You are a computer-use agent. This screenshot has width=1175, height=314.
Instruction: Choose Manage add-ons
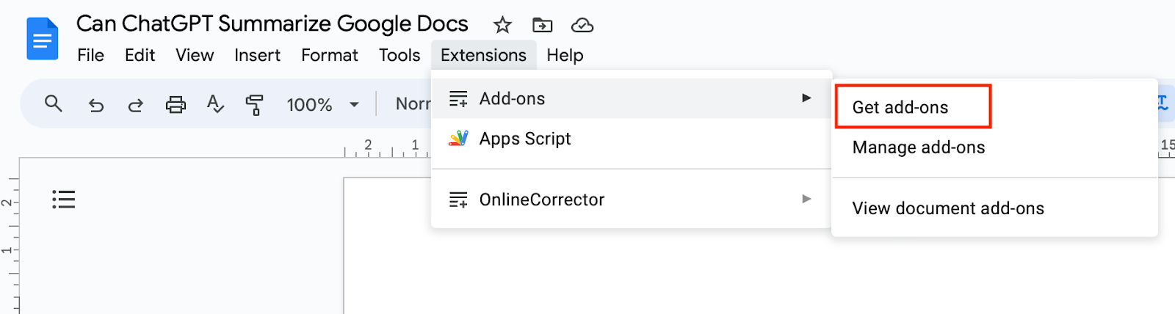(x=919, y=147)
